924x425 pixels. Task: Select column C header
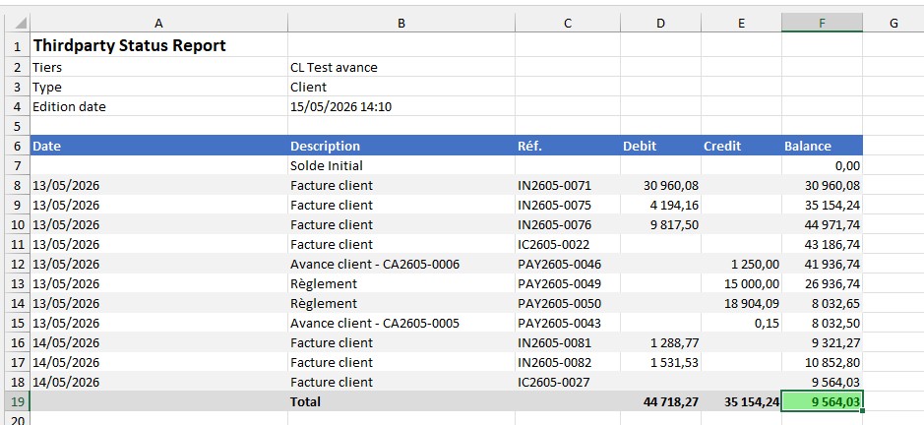(568, 23)
